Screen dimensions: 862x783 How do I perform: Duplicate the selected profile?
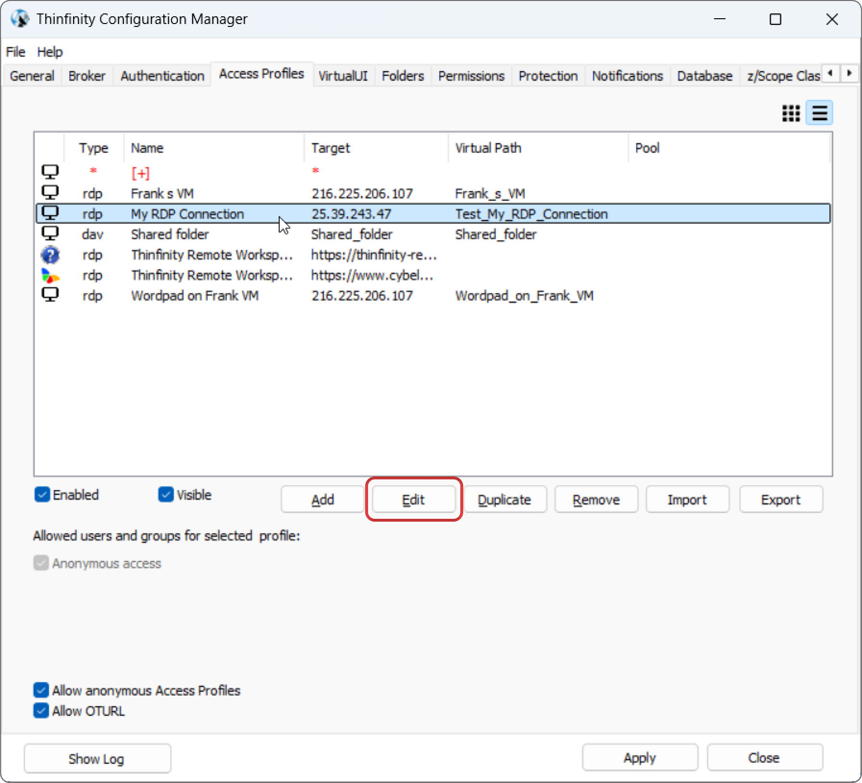click(505, 500)
